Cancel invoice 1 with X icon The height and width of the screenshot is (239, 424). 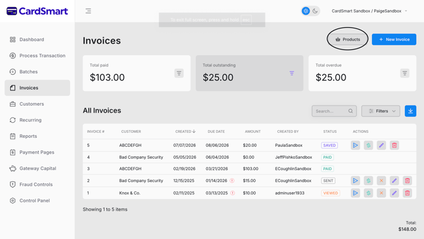point(381,193)
